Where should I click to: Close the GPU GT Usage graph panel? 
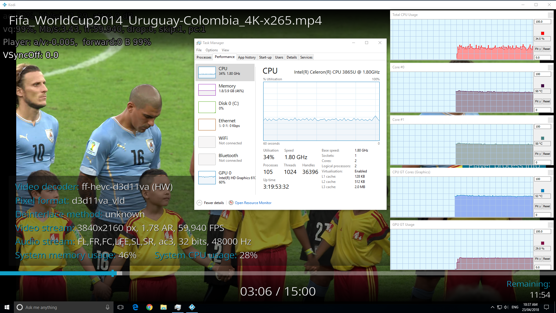pos(550,225)
